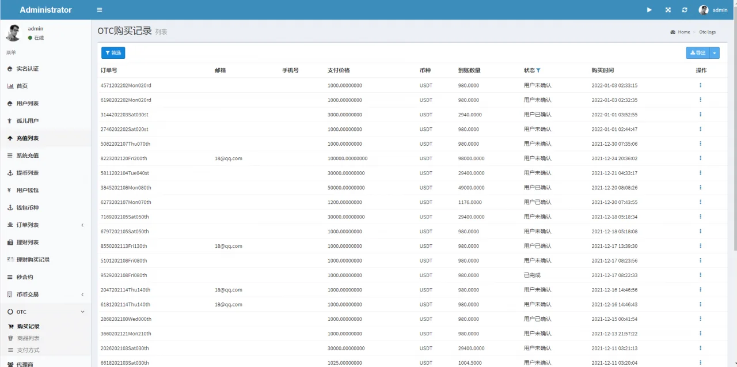The width and height of the screenshot is (737, 367).
Task: Click the refresh icon in header
Action: [x=685, y=10]
